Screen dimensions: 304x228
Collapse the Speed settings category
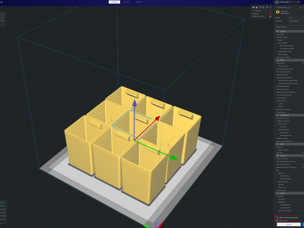[289, 193]
